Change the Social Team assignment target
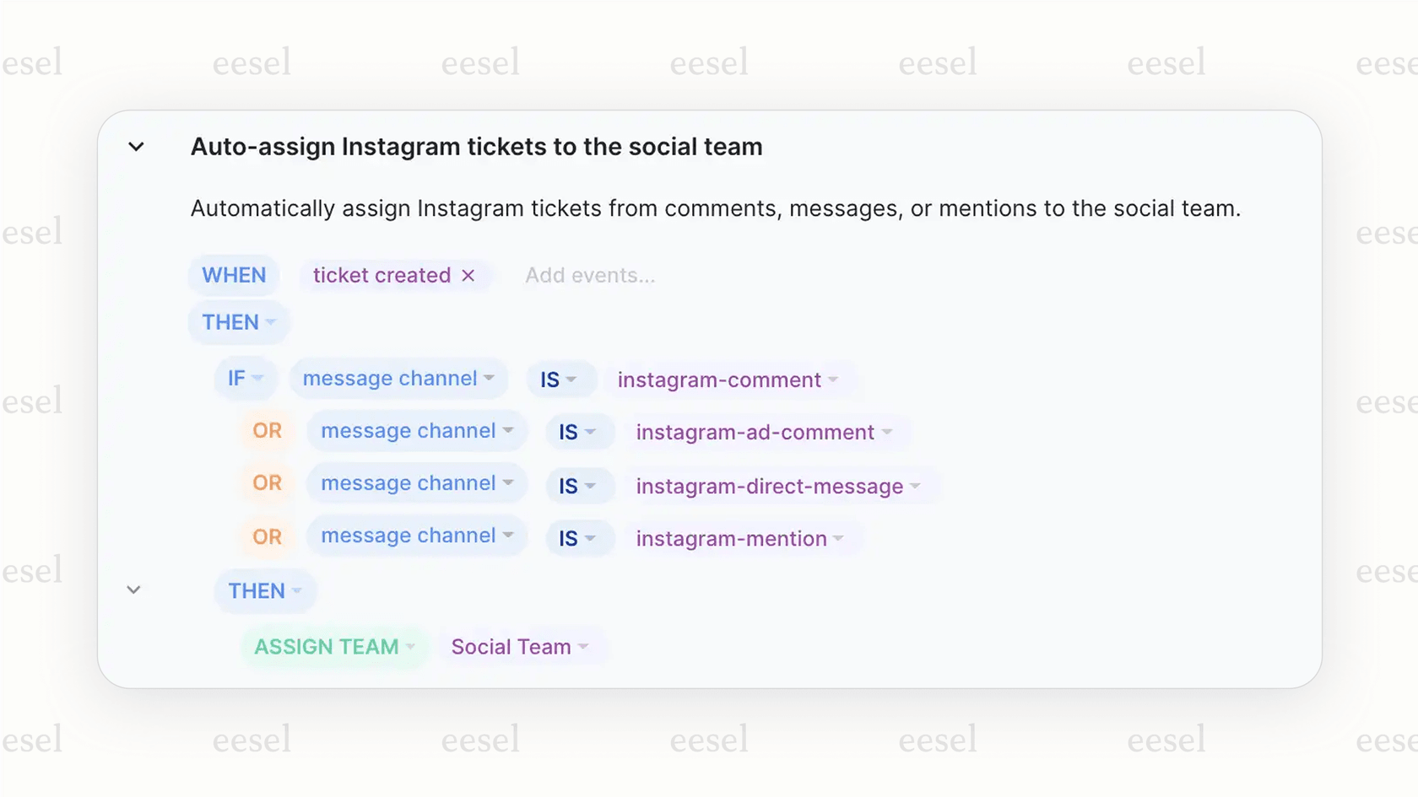This screenshot has width=1418, height=797. pos(522,647)
